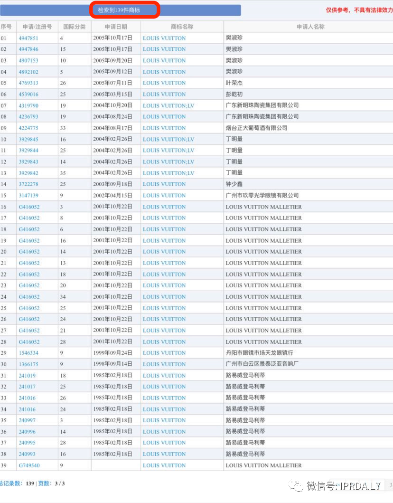Open G416052 link in row 28
393x503 pixels.
point(29,342)
